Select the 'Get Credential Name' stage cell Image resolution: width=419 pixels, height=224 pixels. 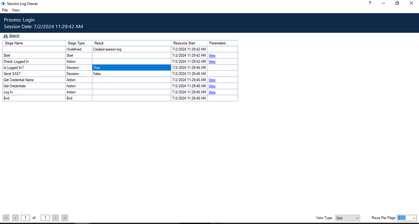pos(34,80)
